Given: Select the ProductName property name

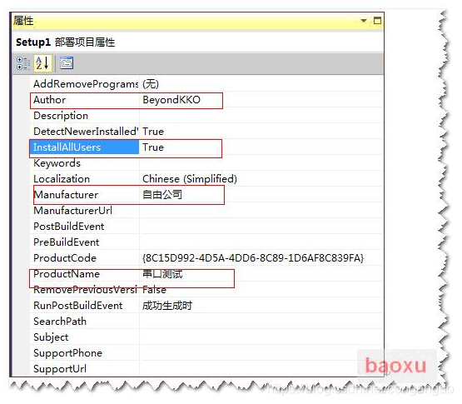Looking at the screenshot, I should (x=67, y=274).
